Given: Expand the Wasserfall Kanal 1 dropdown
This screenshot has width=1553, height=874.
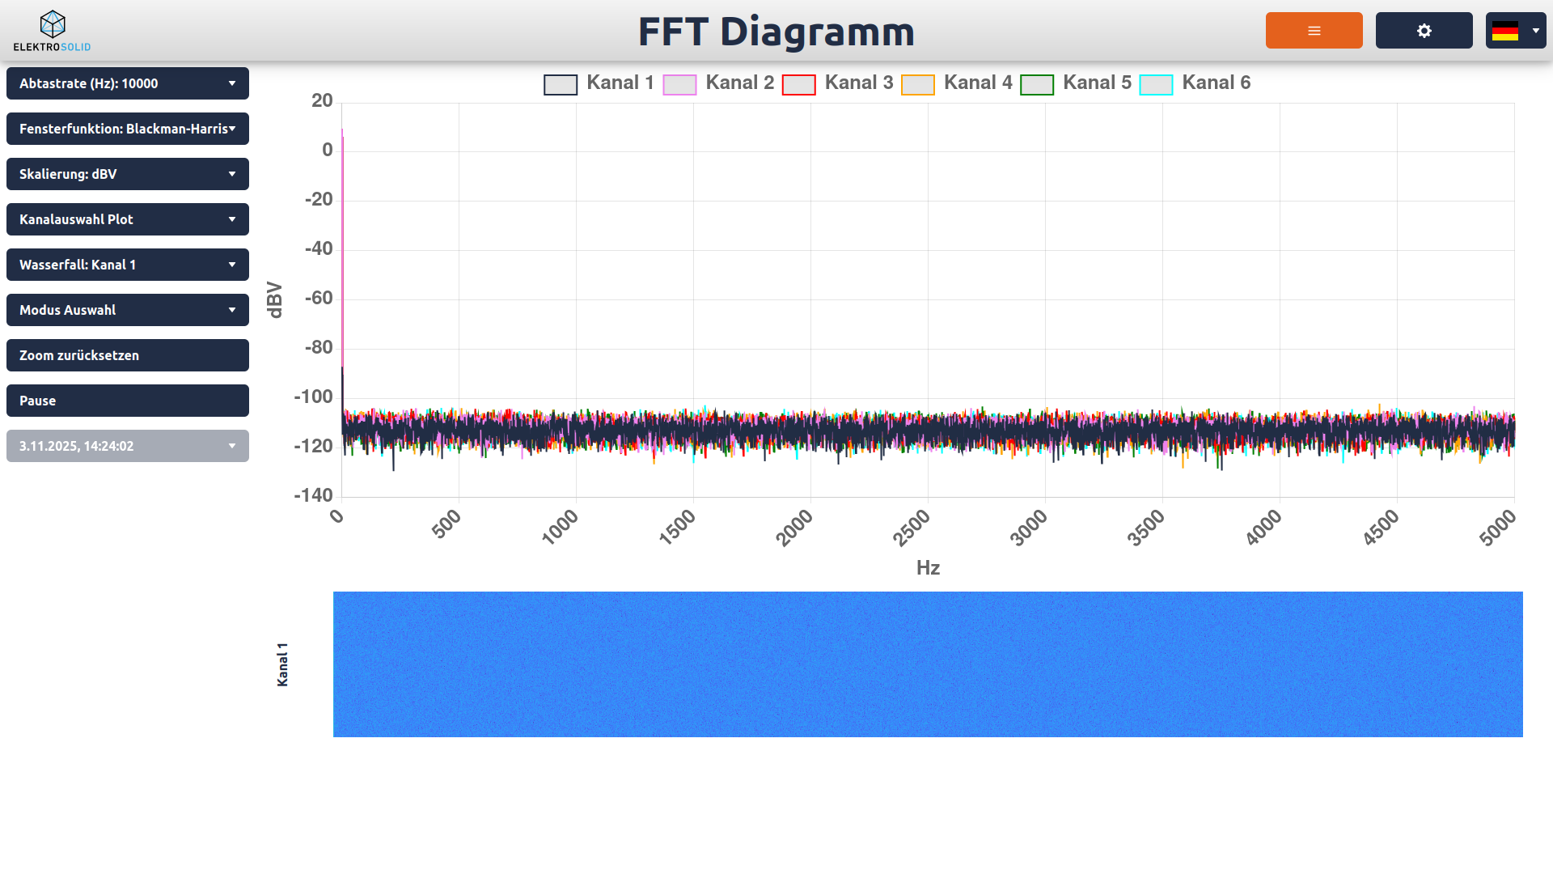Looking at the screenshot, I should coord(128,265).
